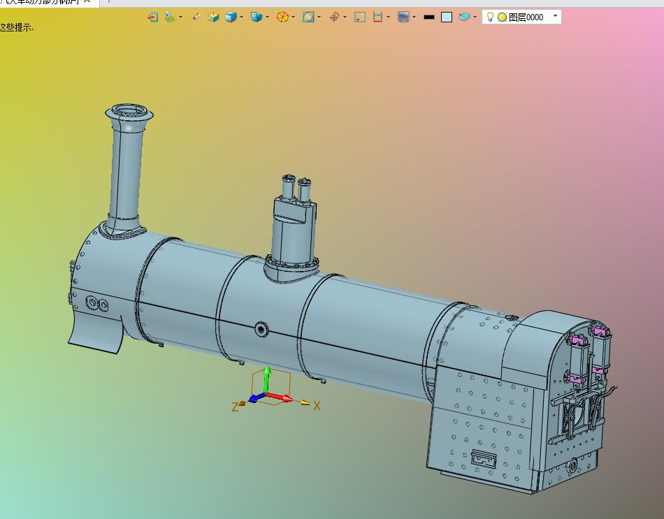This screenshot has height=519, width=664.
Task: Expand the arrow beside the green layers icon
Action: point(181,17)
